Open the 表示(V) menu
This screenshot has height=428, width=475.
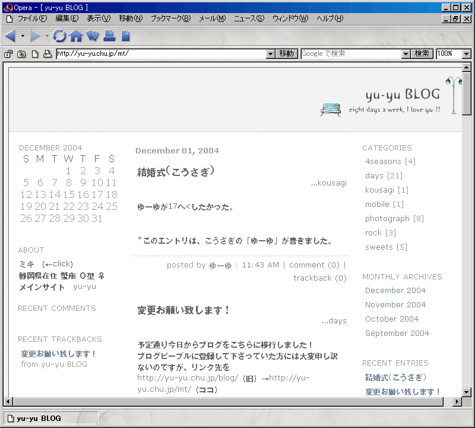(x=99, y=19)
